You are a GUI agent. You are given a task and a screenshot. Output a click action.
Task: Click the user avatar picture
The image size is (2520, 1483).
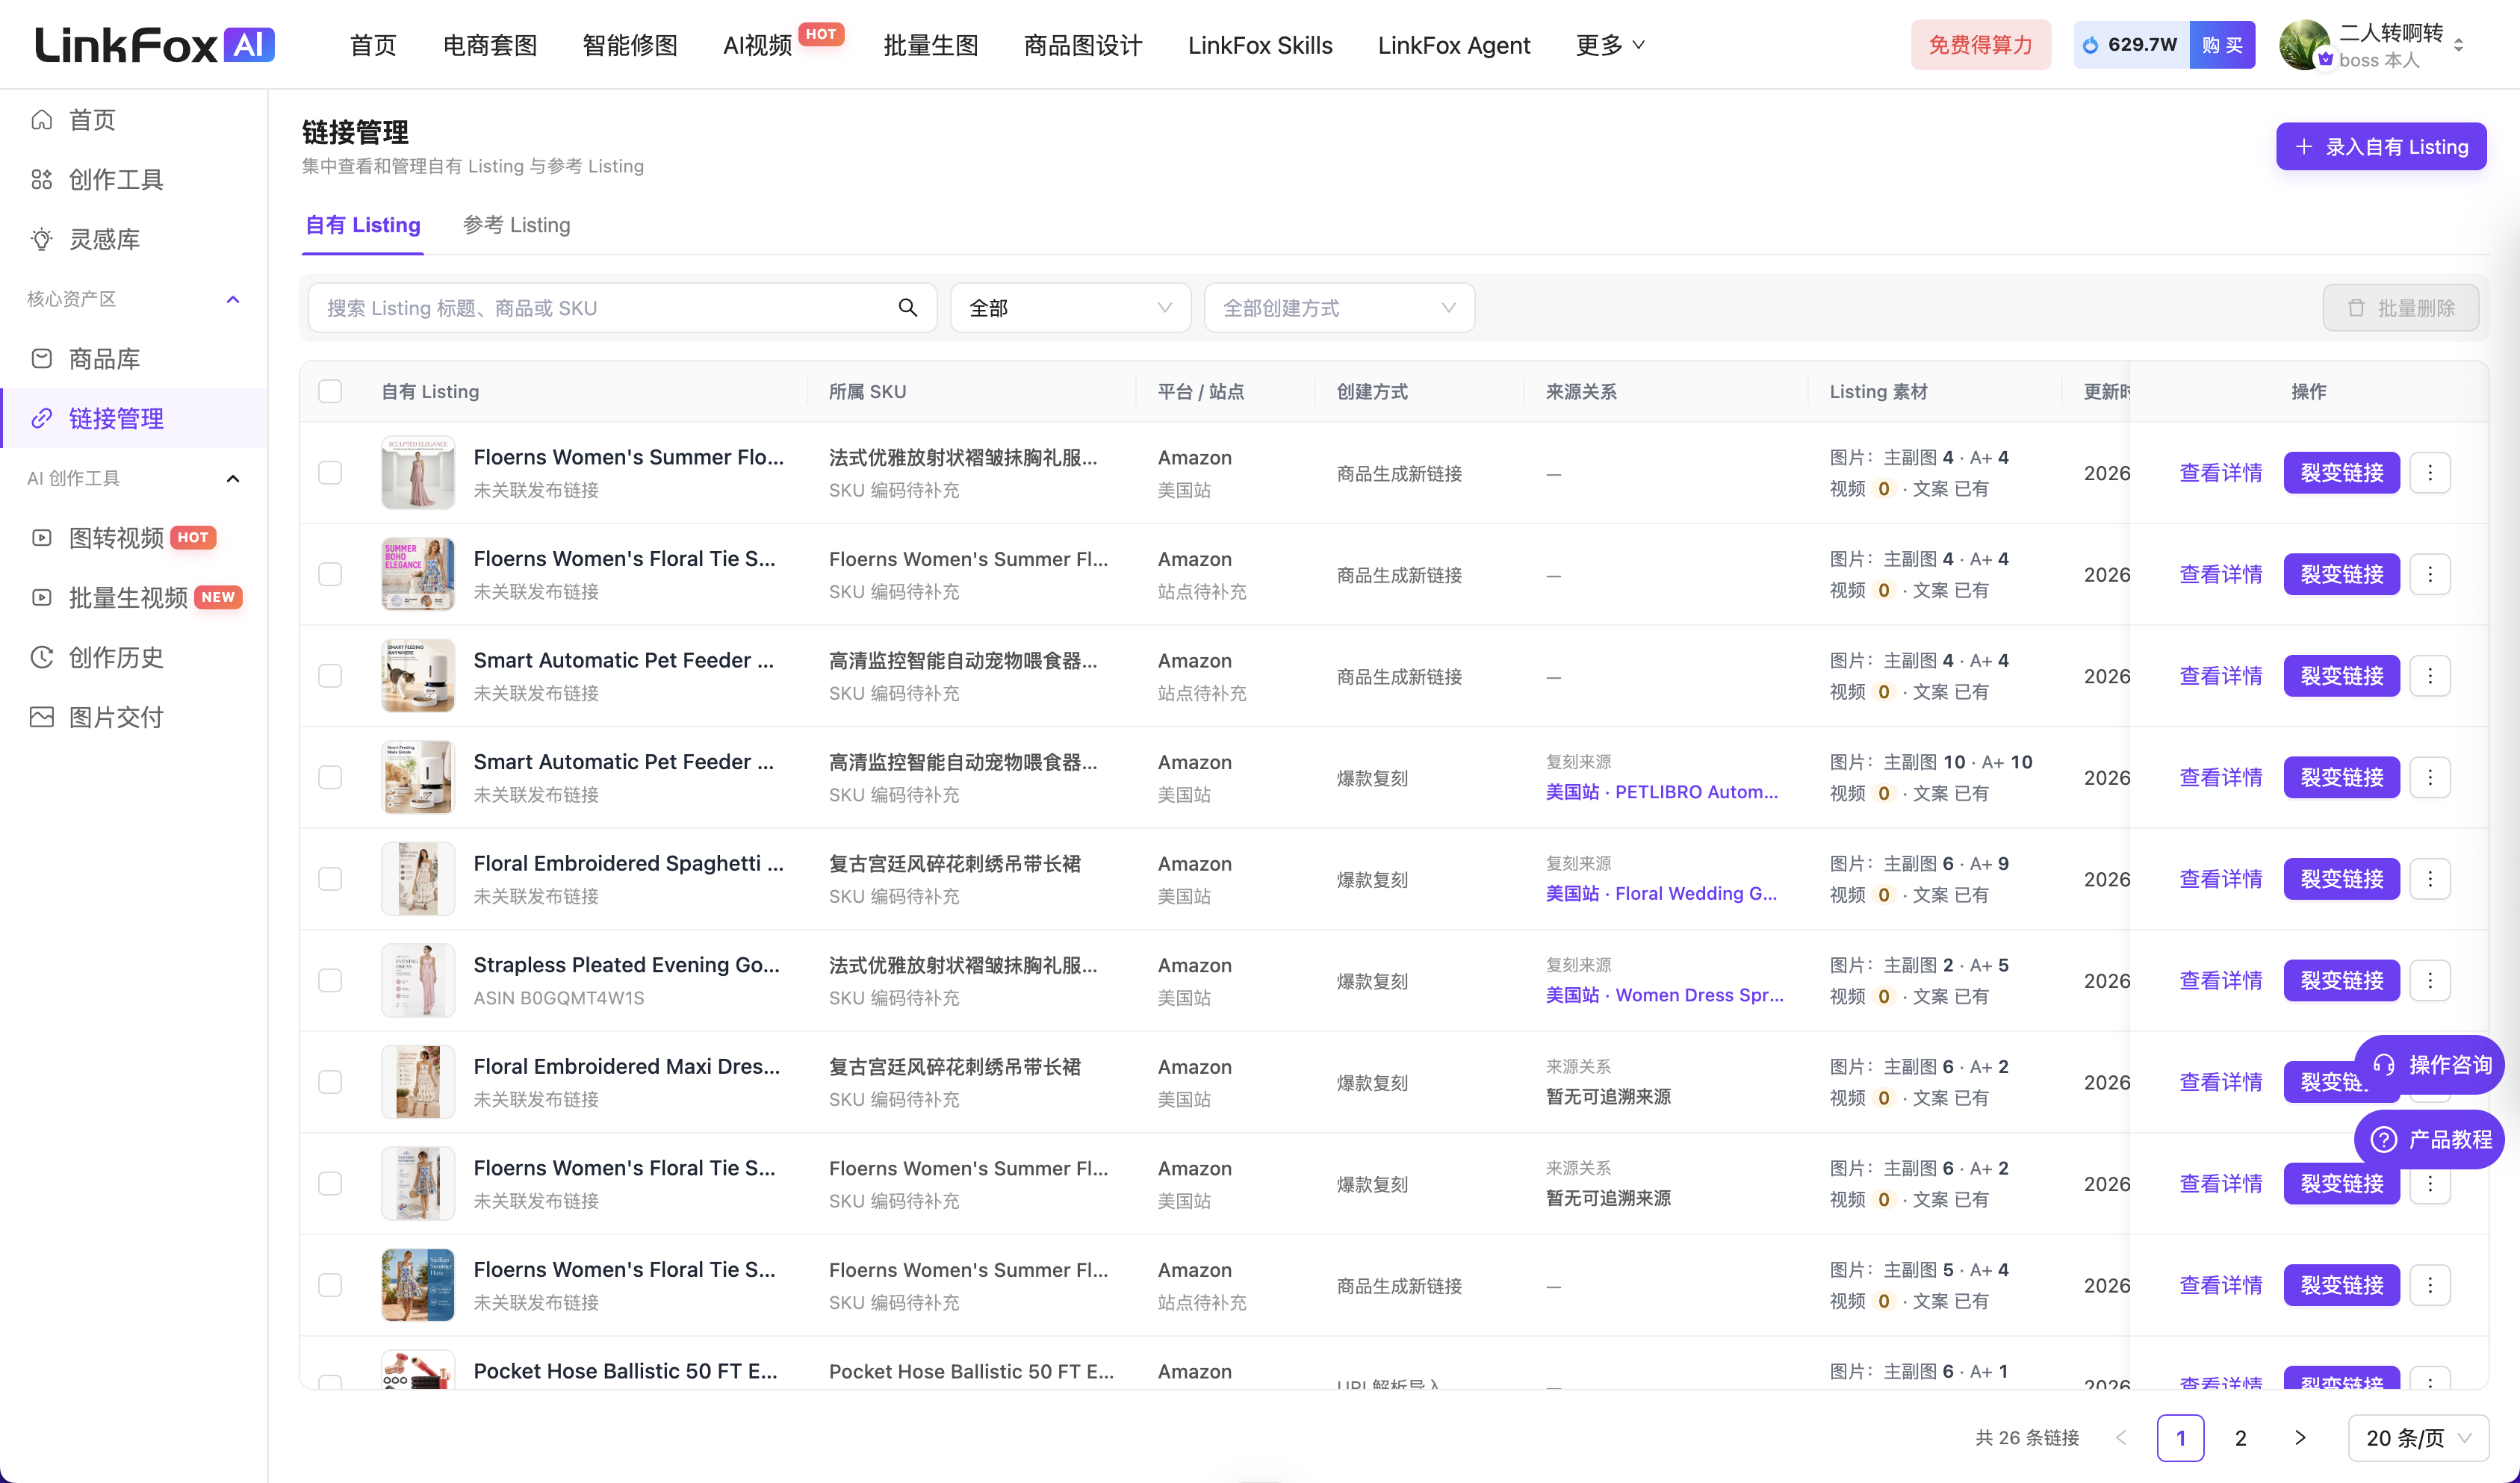2304,45
